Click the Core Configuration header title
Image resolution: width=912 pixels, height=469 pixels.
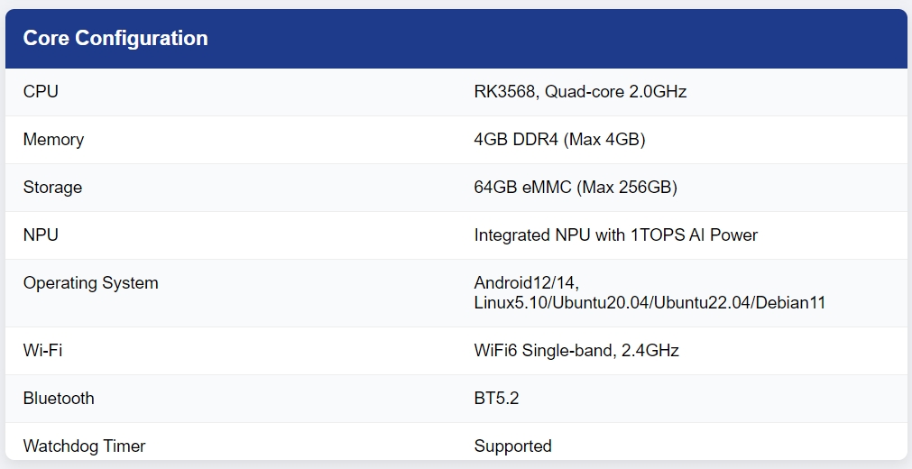115,38
